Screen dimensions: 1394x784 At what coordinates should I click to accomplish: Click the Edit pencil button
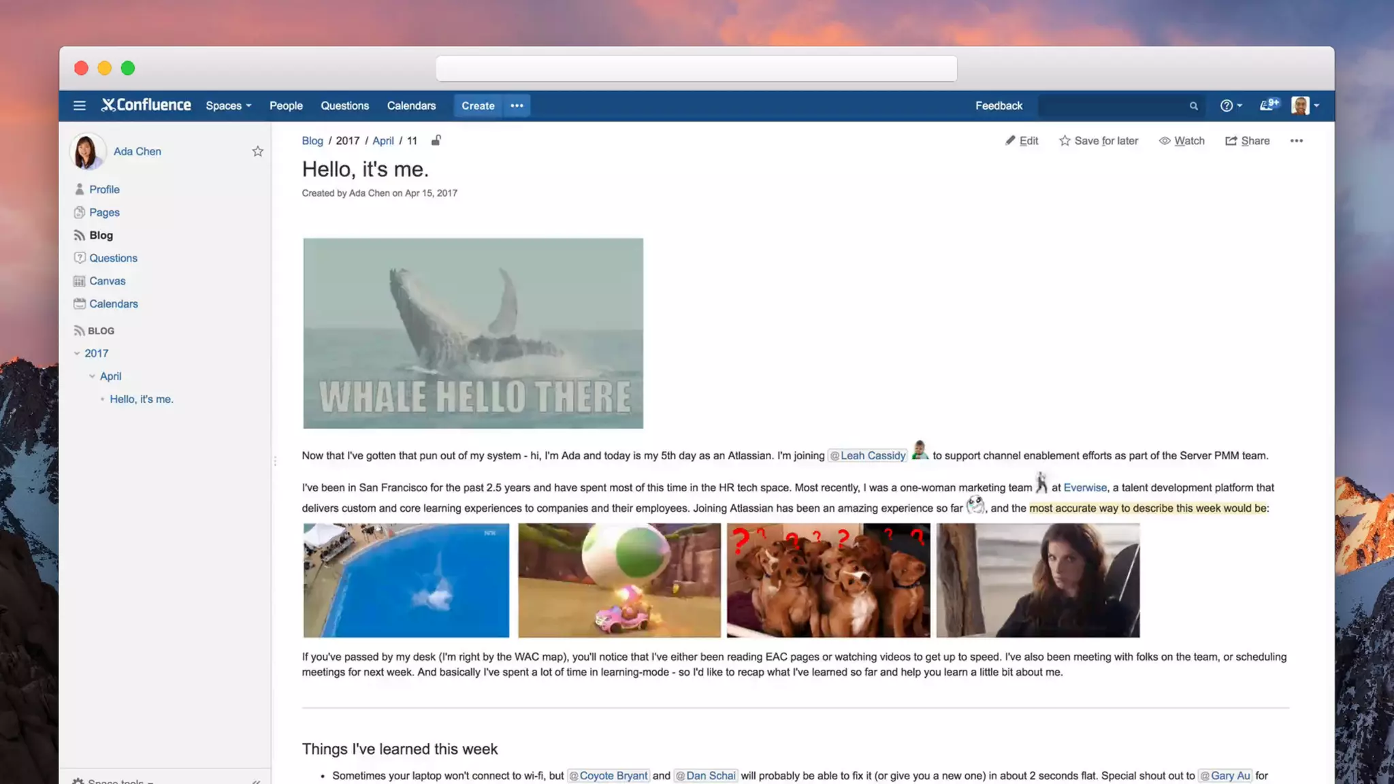[1022, 141]
